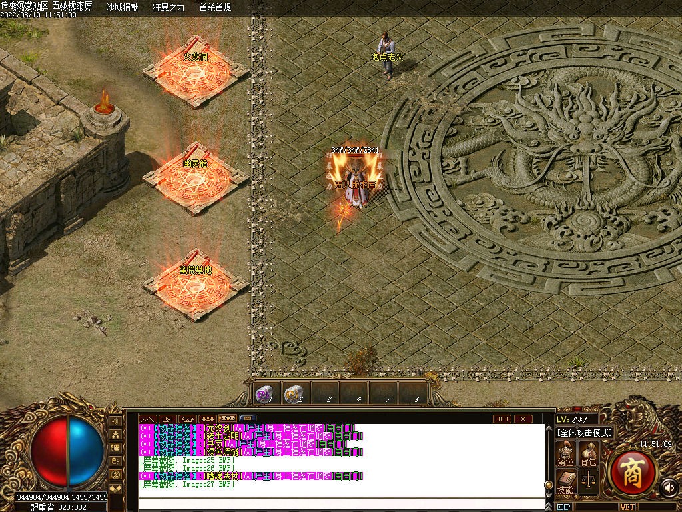The width and height of the screenshot is (682, 512).
Task: Click the OUT button above the chat
Action: click(502, 419)
